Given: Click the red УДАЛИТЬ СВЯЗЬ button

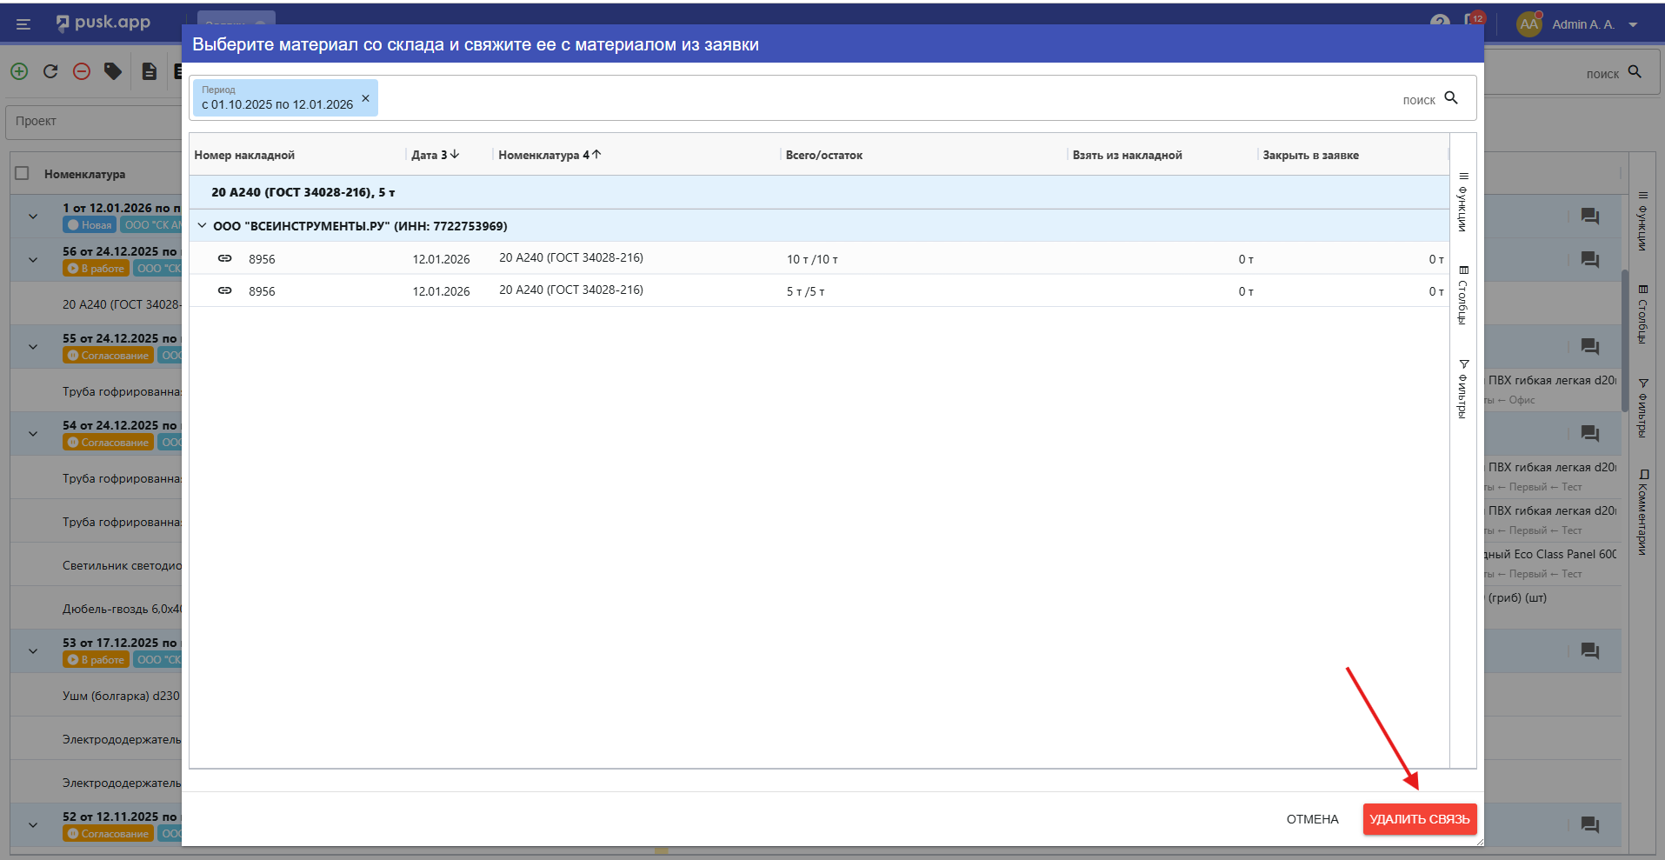Looking at the screenshot, I should click(x=1419, y=819).
